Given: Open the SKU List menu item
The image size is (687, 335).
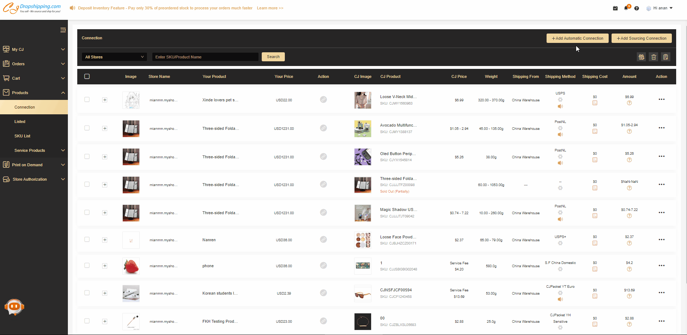Looking at the screenshot, I should click(x=22, y=136).
